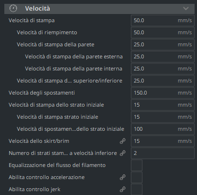
Task: Click Velocità di spostamento strato iniziale field showing 100
Action: pyautogui.click(x=163, y=129)
